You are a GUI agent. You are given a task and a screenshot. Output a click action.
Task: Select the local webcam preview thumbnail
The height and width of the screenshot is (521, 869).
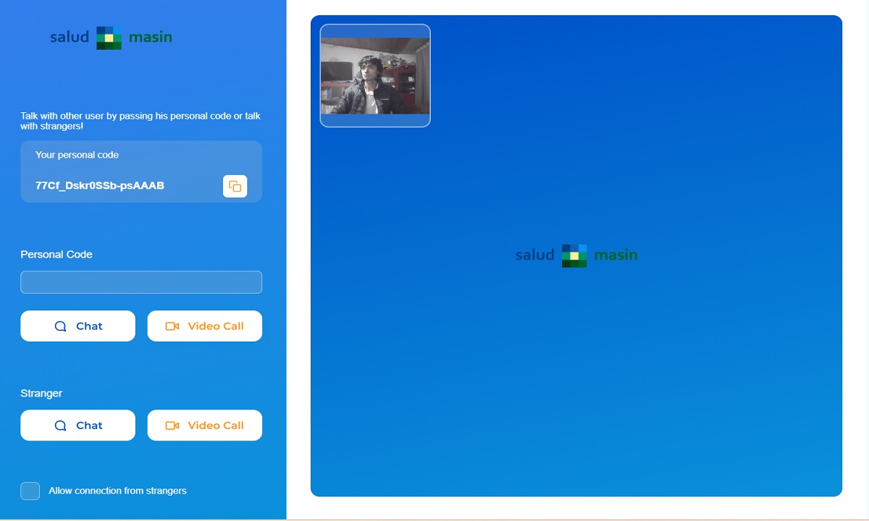tap(375, 75)
